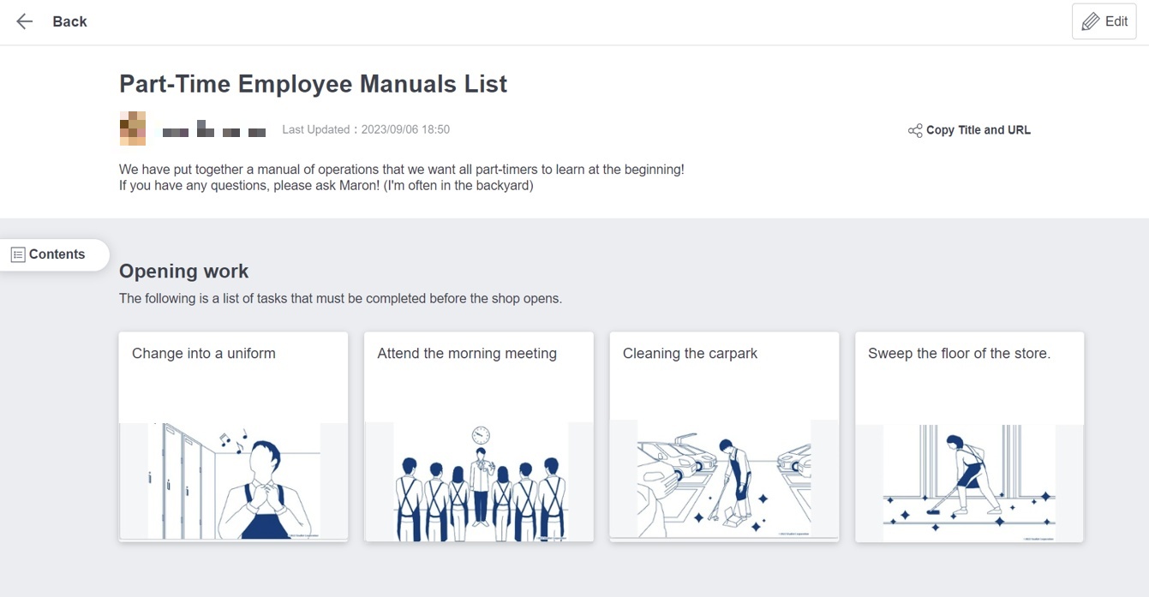1149x597 pixels.
Task: Click the morning meeting staff illustration
Action: point(479,482)
